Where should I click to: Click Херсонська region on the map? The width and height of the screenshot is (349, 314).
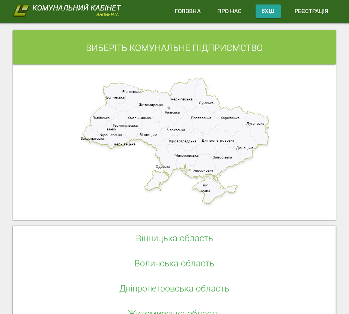[203, 170]
